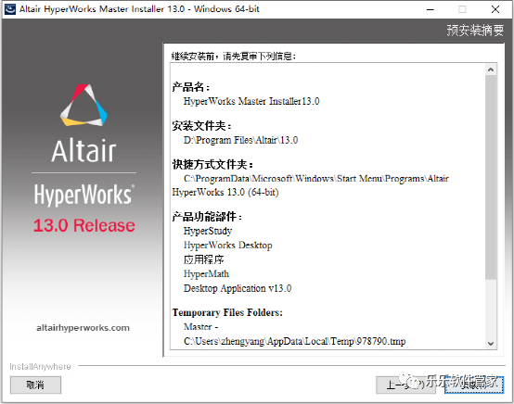This screenshot has height=404, width=514.
Task: Click the '产品功能部件:' heading
Action: [207, 217]
